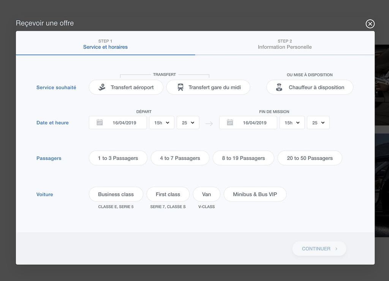Click the chauffeur icon in Chauffeur à disposition
This screenshot has height=281, width=389.
pyautogui.click(x=279, y=87)
